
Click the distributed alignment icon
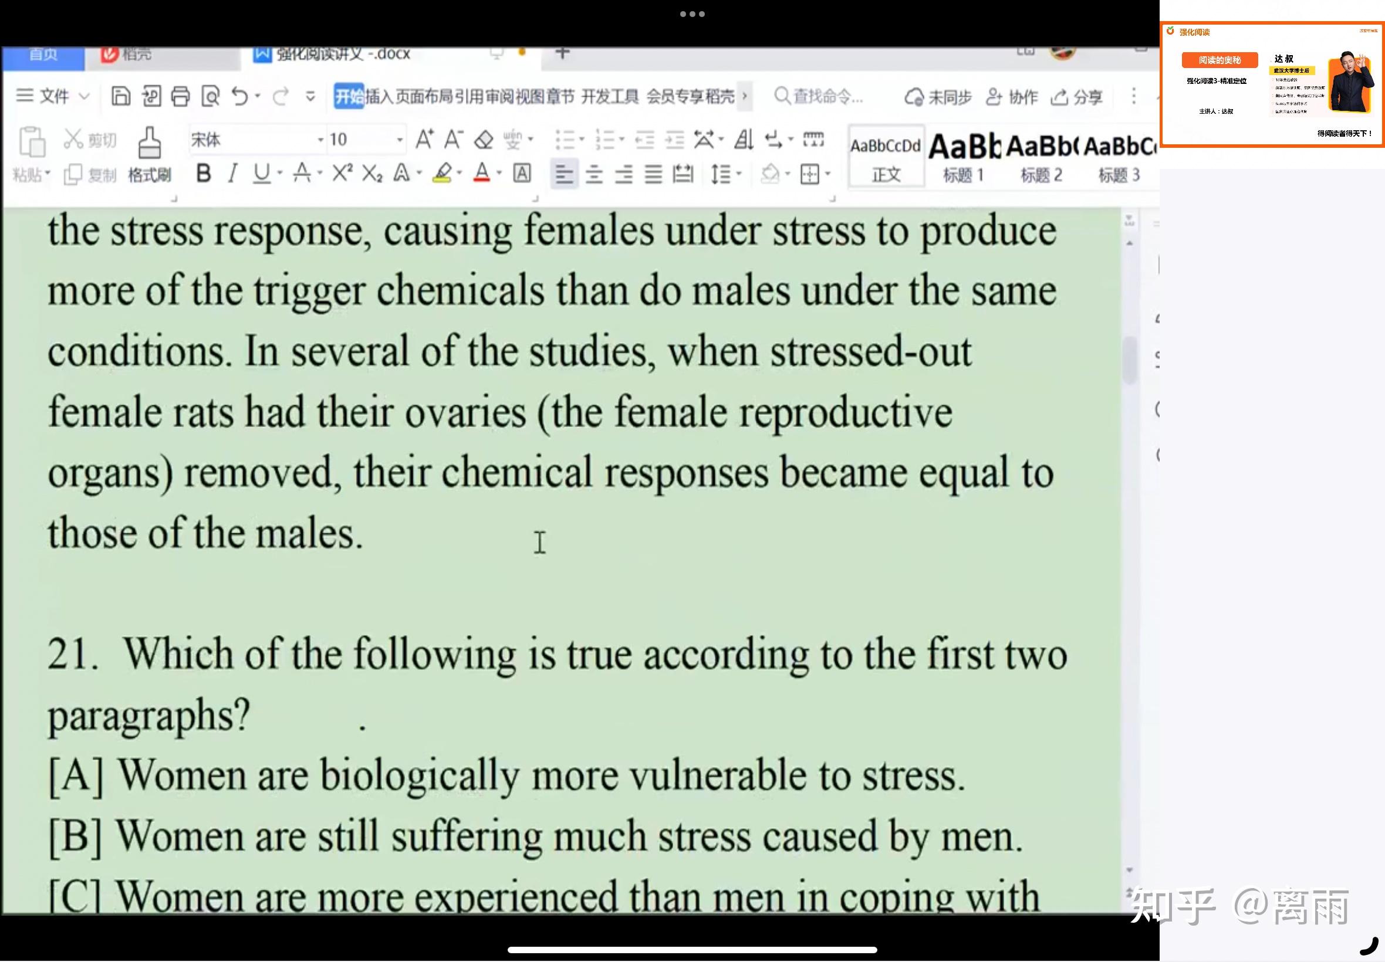683,174
